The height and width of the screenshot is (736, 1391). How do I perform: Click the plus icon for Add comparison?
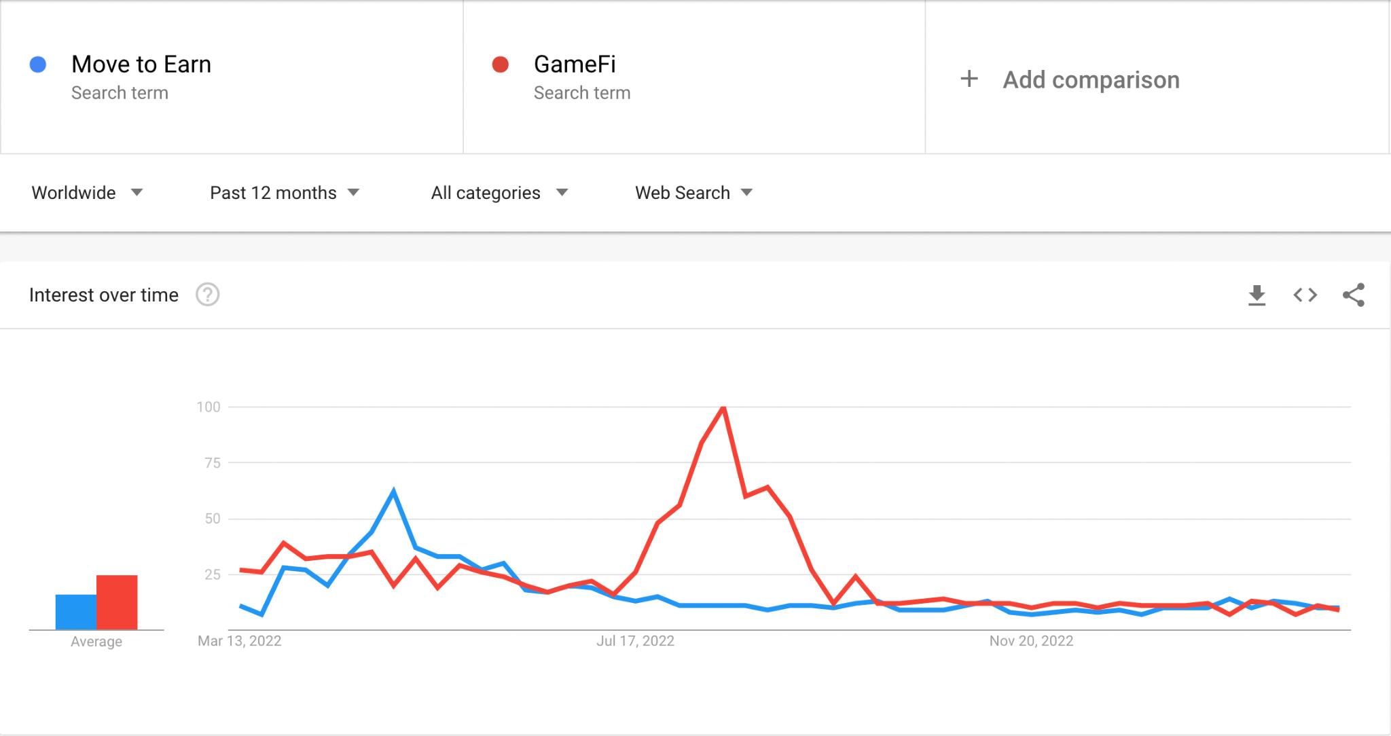pyautogui.click(x=969, y=79)
